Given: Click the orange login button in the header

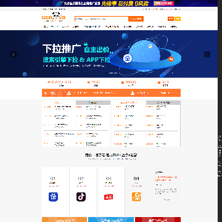Looking at the screenshot, I should pos(171,19).
